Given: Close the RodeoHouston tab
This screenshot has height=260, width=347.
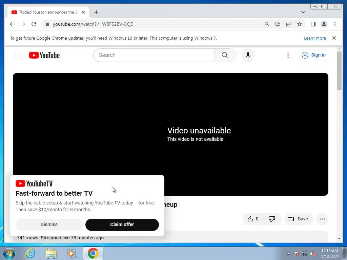Looking at the screenshot, I should [83, 12].
